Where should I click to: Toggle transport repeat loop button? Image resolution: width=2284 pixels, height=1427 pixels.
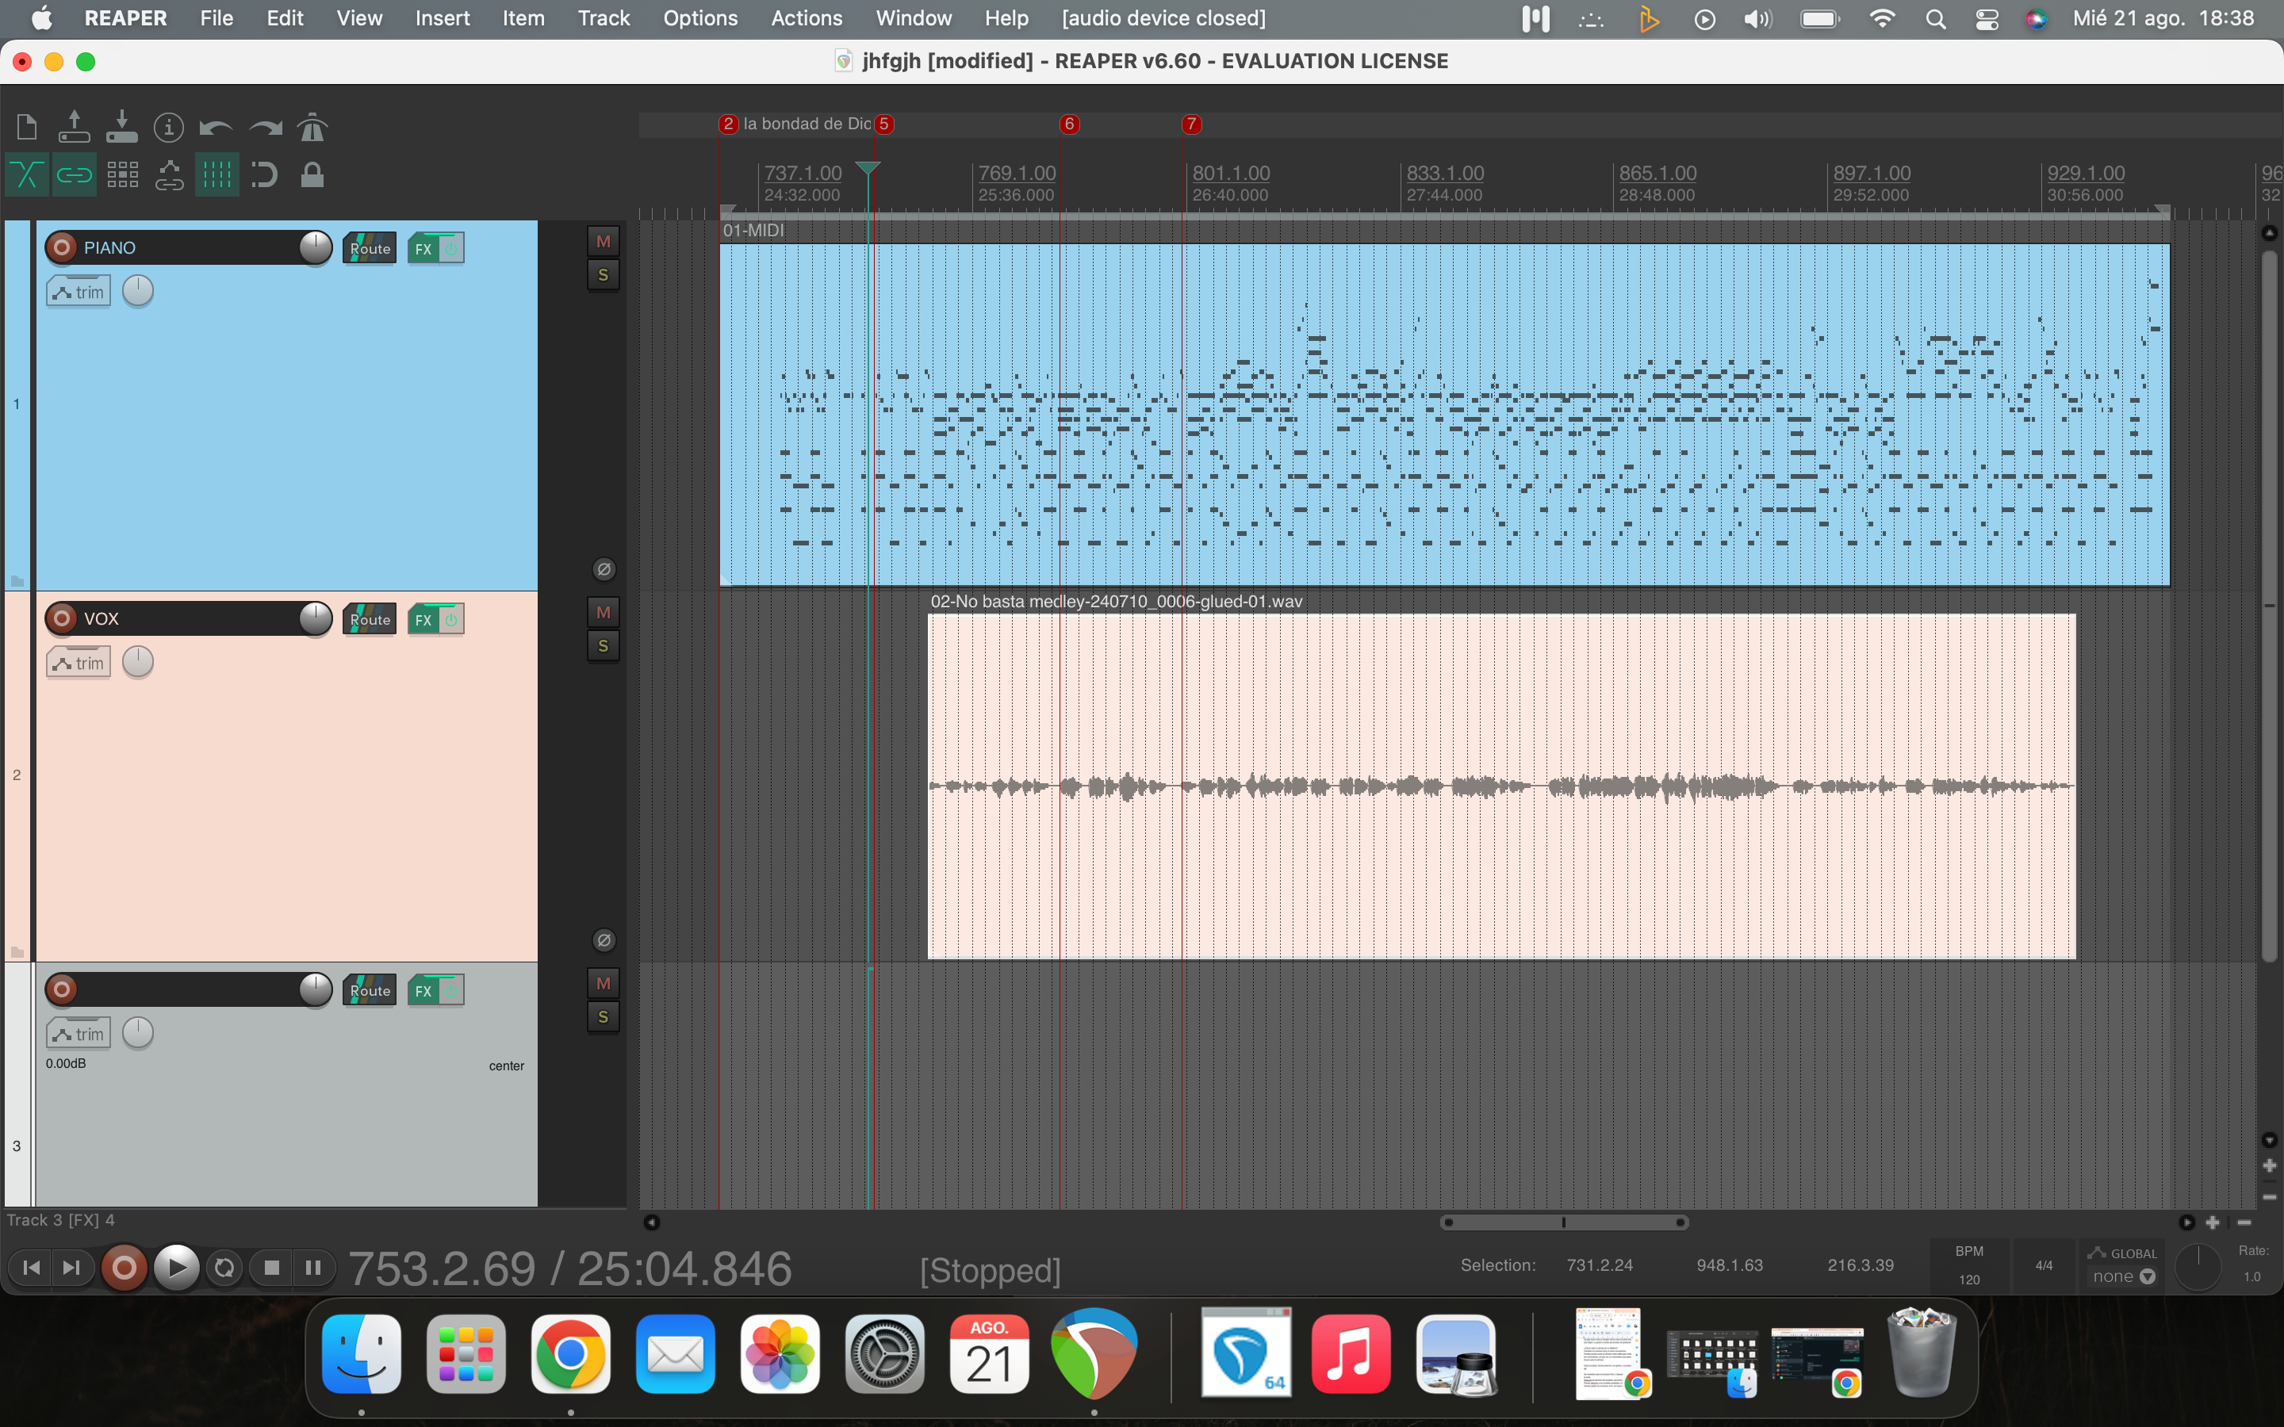(x=224, y=1268)
